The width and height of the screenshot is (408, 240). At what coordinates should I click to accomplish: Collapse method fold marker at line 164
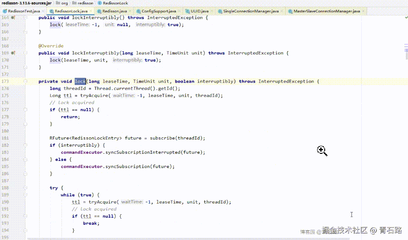click(x=25, y=18)
